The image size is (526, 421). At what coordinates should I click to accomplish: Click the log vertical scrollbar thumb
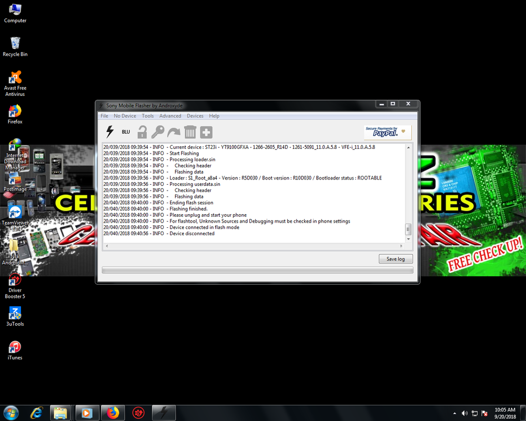tap(408, 229)
